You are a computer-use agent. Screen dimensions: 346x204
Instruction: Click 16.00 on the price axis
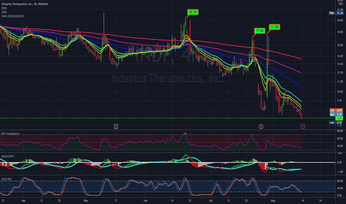340,45
